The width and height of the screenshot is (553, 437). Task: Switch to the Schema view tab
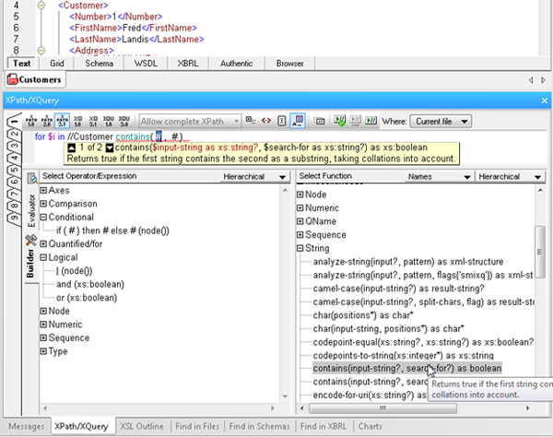[x=100, y=64]
